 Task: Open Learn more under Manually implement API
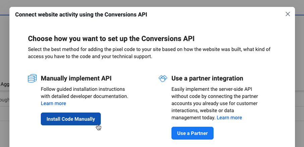[x=53, y=103]
